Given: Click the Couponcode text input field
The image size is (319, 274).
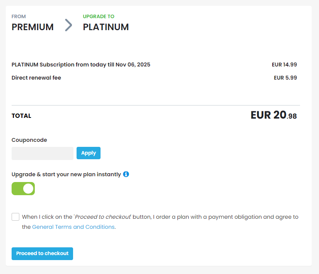Looking at the screenshot, I should click(x=43, y=153).
